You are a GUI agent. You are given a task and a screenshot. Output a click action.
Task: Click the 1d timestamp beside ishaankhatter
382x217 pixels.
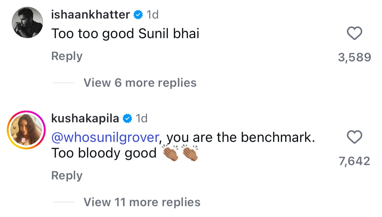[152, 15]
